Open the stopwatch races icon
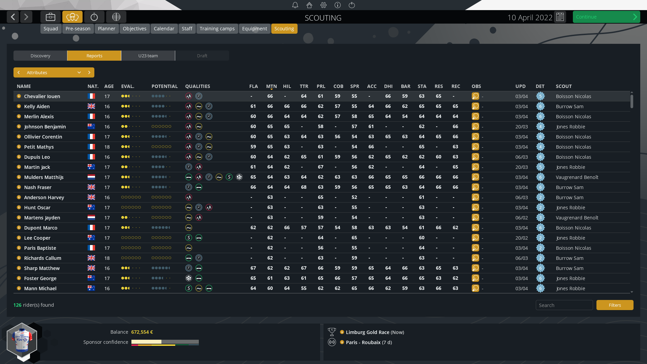Screen dimensions: 647x364 [94, 17]
